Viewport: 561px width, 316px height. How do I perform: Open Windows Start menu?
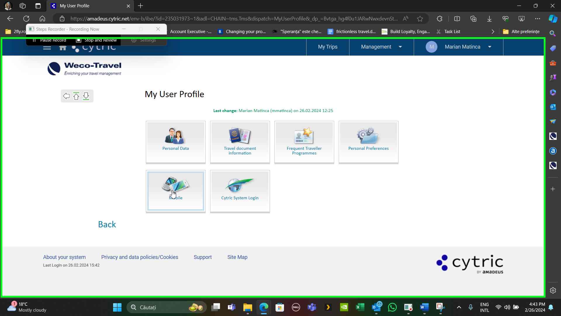(x=117, y=307)
